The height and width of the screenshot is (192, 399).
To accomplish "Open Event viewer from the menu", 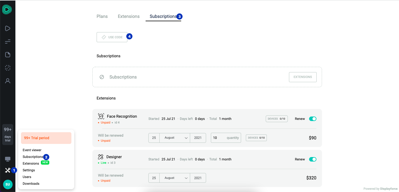I will pos(32,150).
